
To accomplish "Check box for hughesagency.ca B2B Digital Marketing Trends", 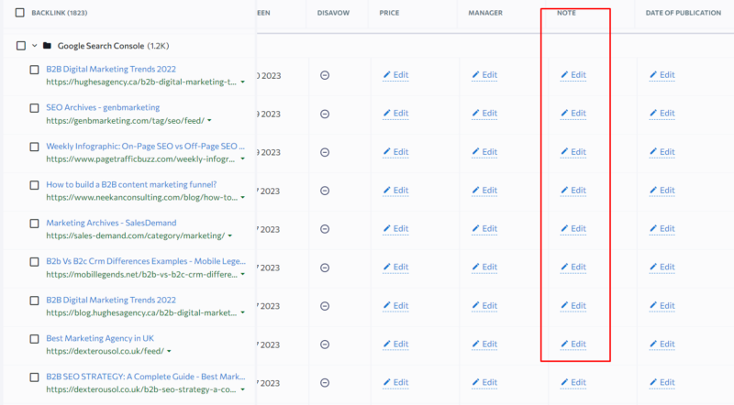I will 34,70.
